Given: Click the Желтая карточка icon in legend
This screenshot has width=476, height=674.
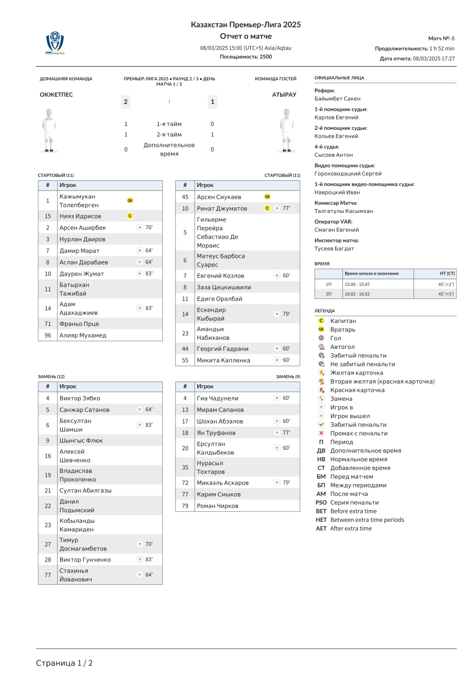Looking at the screenshot, I should tap(321, 373).
